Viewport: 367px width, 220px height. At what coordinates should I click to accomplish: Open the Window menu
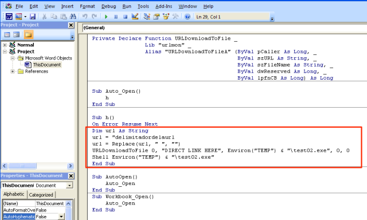(x=188, y=6)
